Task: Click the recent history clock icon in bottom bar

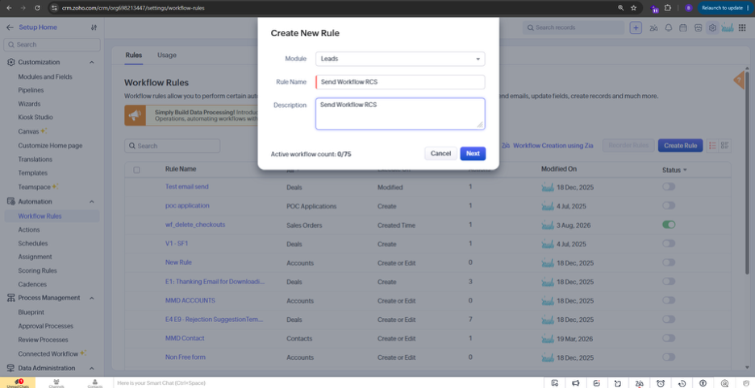Action: [x=682, y=382]
